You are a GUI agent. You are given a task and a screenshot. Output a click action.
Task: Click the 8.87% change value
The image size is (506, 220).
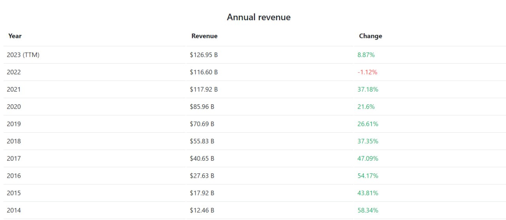(x=366, y=55)
